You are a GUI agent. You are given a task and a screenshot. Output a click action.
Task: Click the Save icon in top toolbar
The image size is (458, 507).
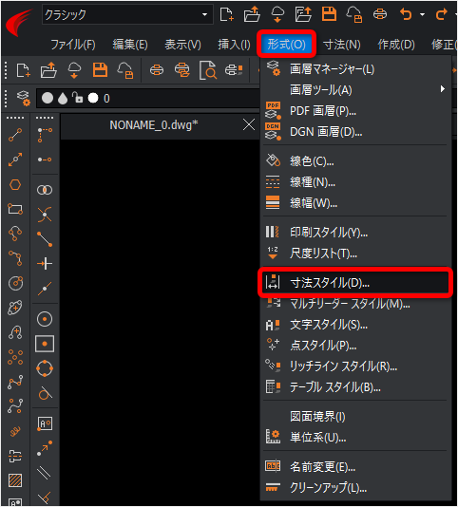[329, 14]
